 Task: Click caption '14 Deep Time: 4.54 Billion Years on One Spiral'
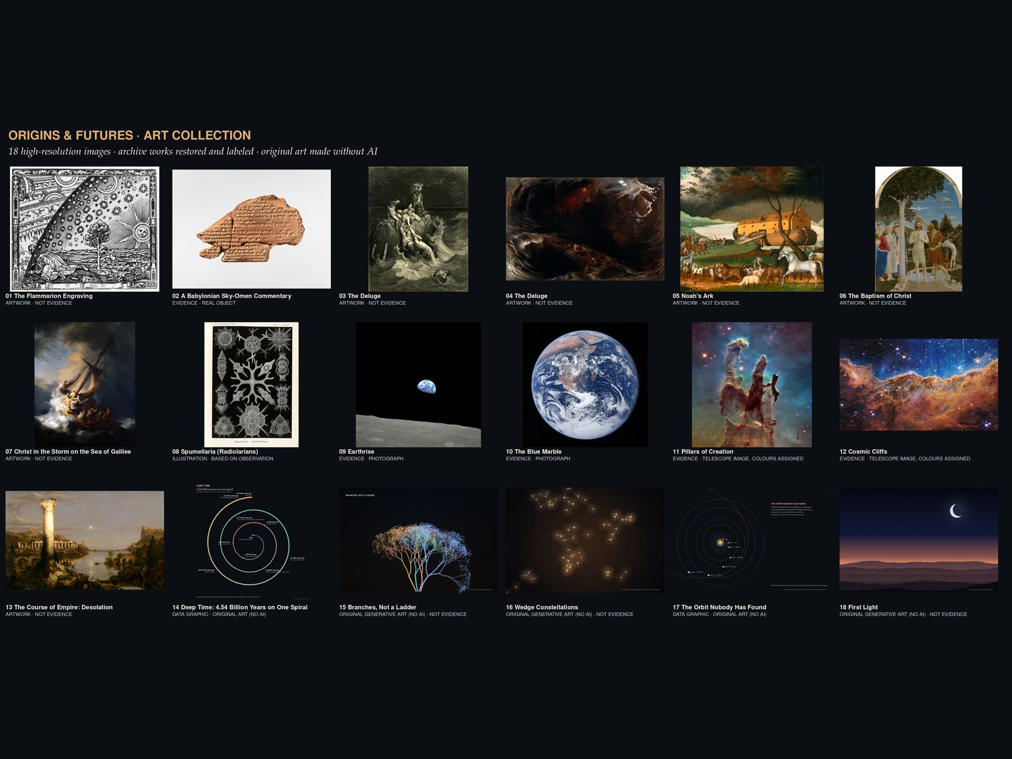point(240,607)
